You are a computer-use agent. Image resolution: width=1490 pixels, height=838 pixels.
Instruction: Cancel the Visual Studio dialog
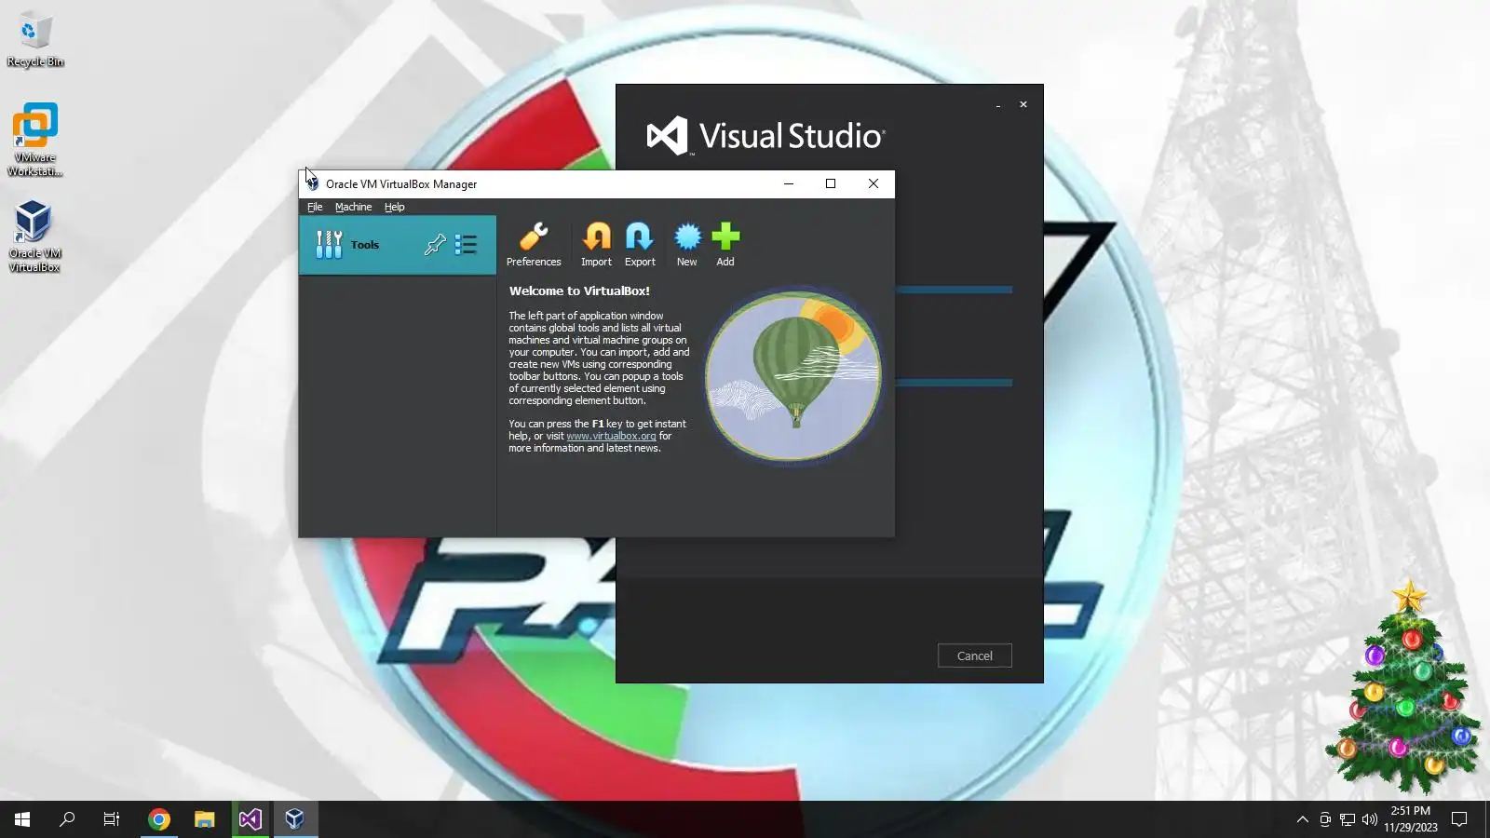coord(975,656)
